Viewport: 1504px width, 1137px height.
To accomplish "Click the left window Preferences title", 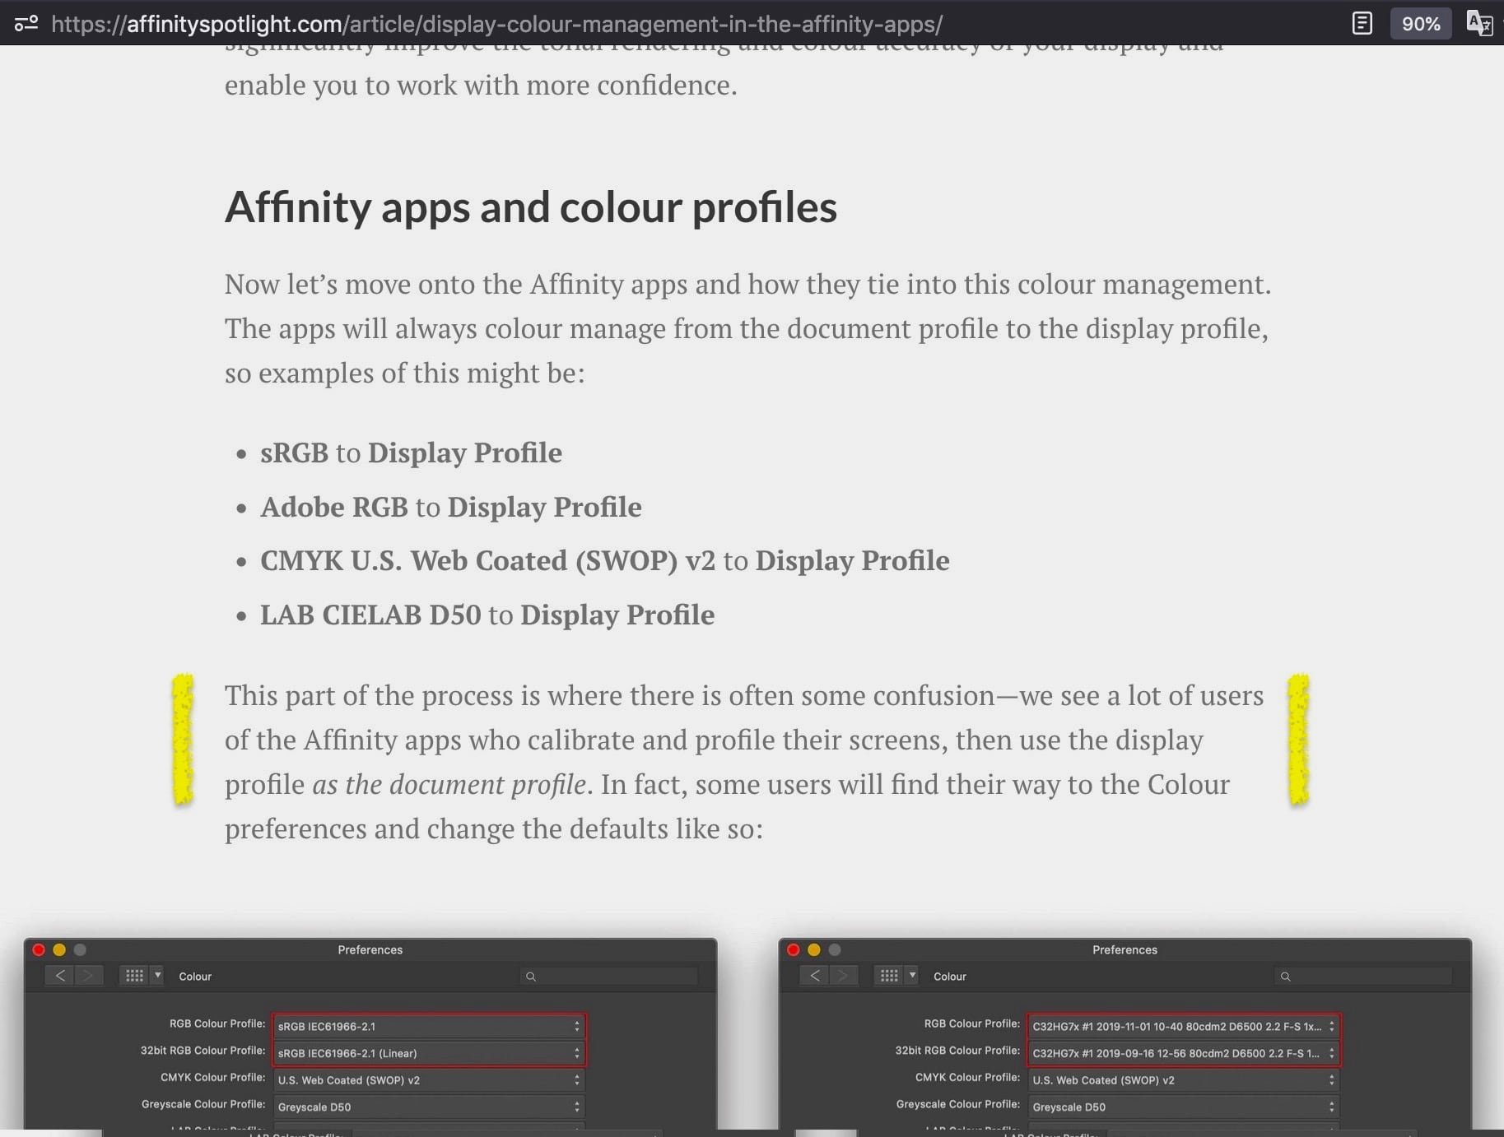I will pos(370,949).
